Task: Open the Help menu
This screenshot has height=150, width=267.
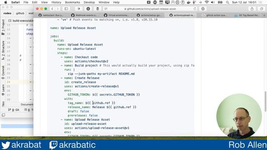Action: coord(116,2)
